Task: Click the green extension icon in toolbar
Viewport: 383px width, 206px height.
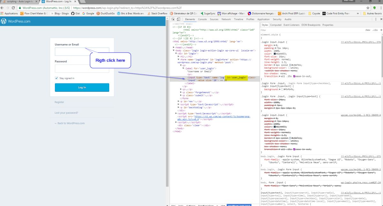Action: click(x=374, y=8)
